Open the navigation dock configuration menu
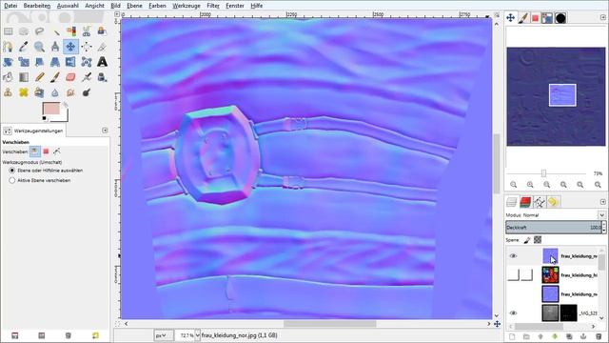Viewport: 609px width, 343px height. pyautogui.click(x=602, y=17)
